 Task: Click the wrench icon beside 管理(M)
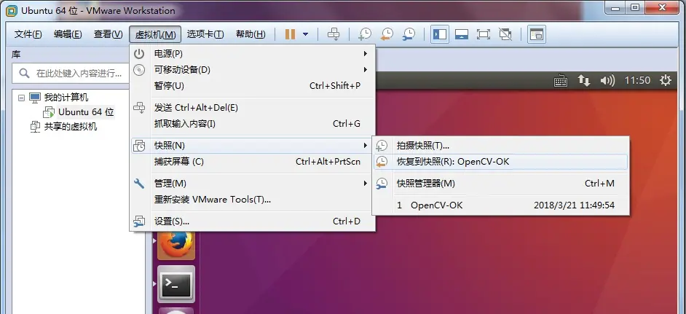click(139, 184)
